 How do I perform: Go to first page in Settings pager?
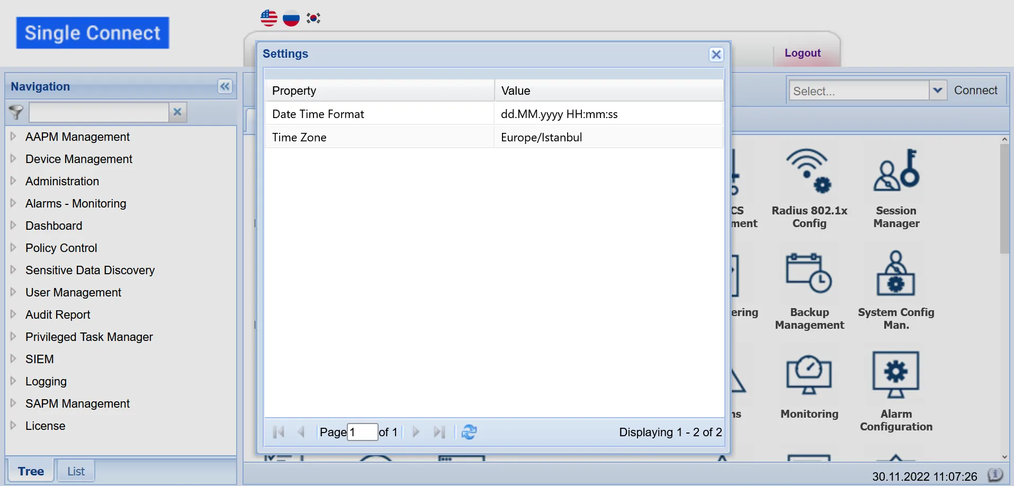279,432
